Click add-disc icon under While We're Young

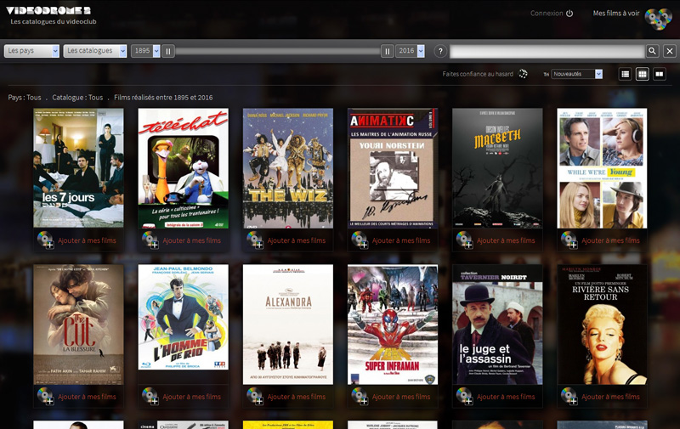click(x=569, y=240)
